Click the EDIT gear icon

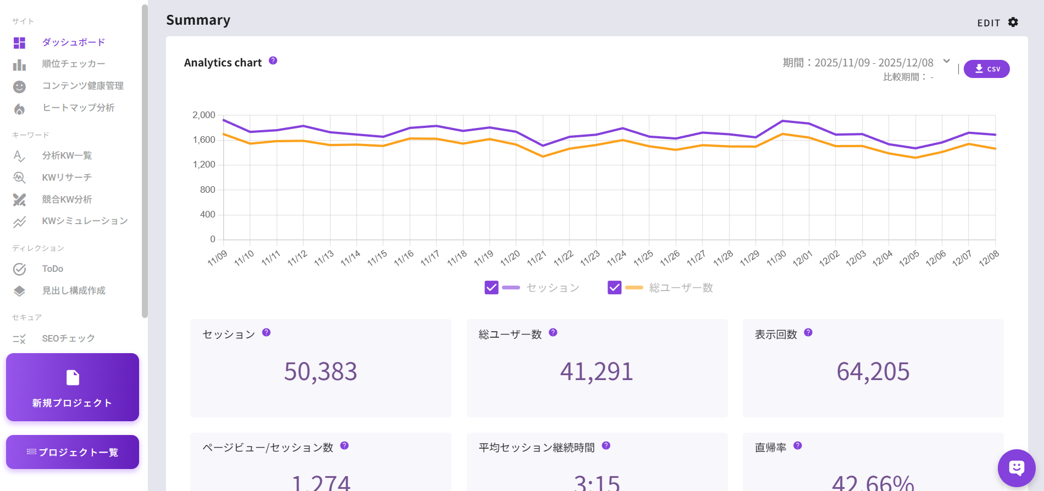(x=1013, y=22)
